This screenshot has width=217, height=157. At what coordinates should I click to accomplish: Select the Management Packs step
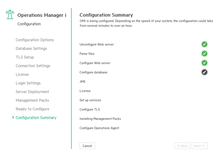(x=32, y=100)
